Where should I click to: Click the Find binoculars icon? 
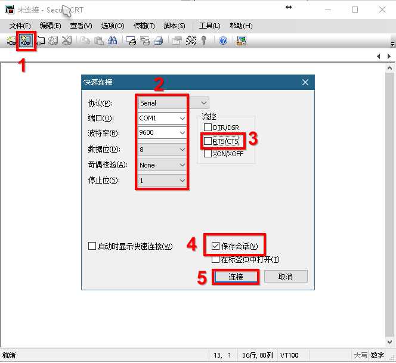[x=112, y=41]
